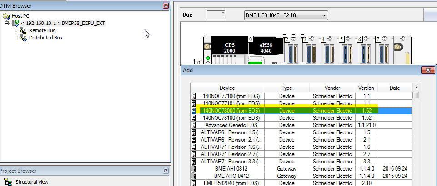Click version 1.1.21.0 cell
The image size is (437, 186).
(x=367, y=125)
